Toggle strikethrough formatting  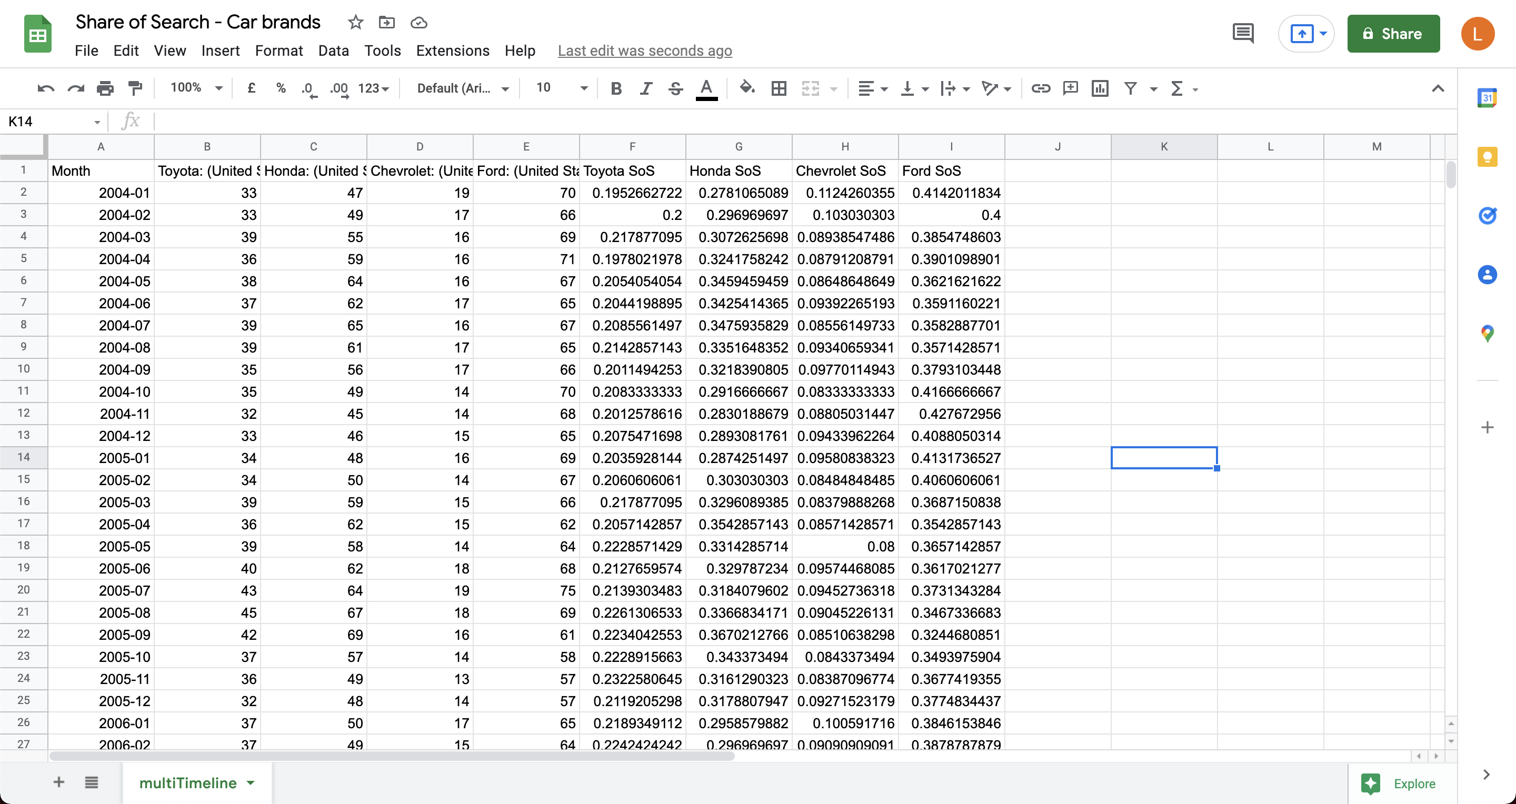(675, 88)
